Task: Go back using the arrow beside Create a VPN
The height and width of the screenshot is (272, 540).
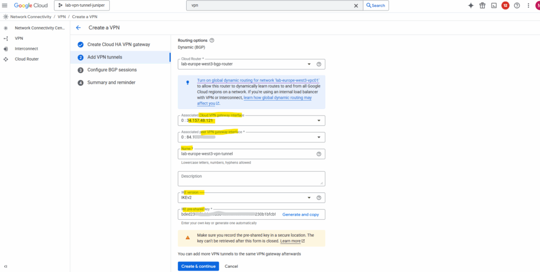Action: coord(79,28)
